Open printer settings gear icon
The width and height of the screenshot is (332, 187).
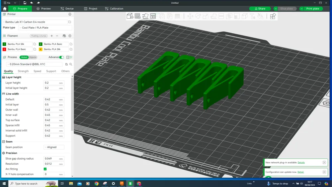point(70,14)
